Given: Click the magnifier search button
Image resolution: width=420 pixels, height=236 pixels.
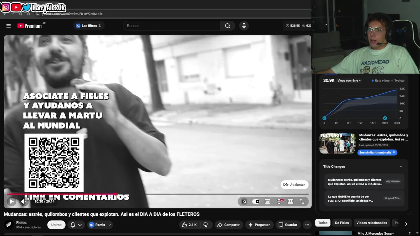Looking at the screenshot, I should pos(227,26).
